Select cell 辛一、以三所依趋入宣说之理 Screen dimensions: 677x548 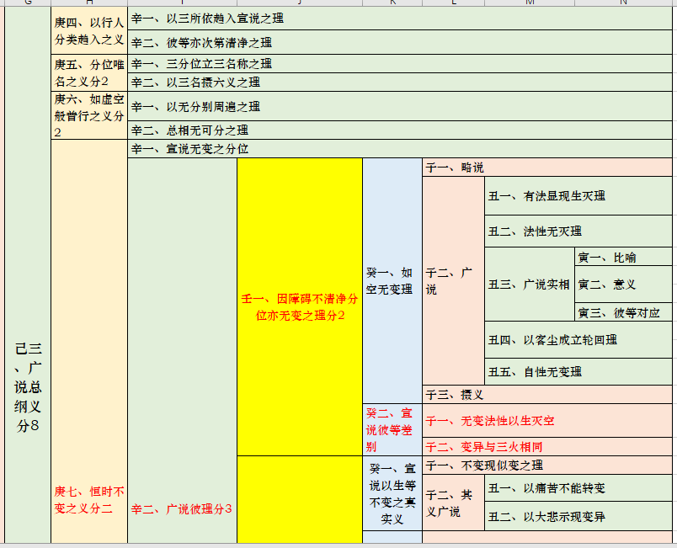(x=400, y=19)
